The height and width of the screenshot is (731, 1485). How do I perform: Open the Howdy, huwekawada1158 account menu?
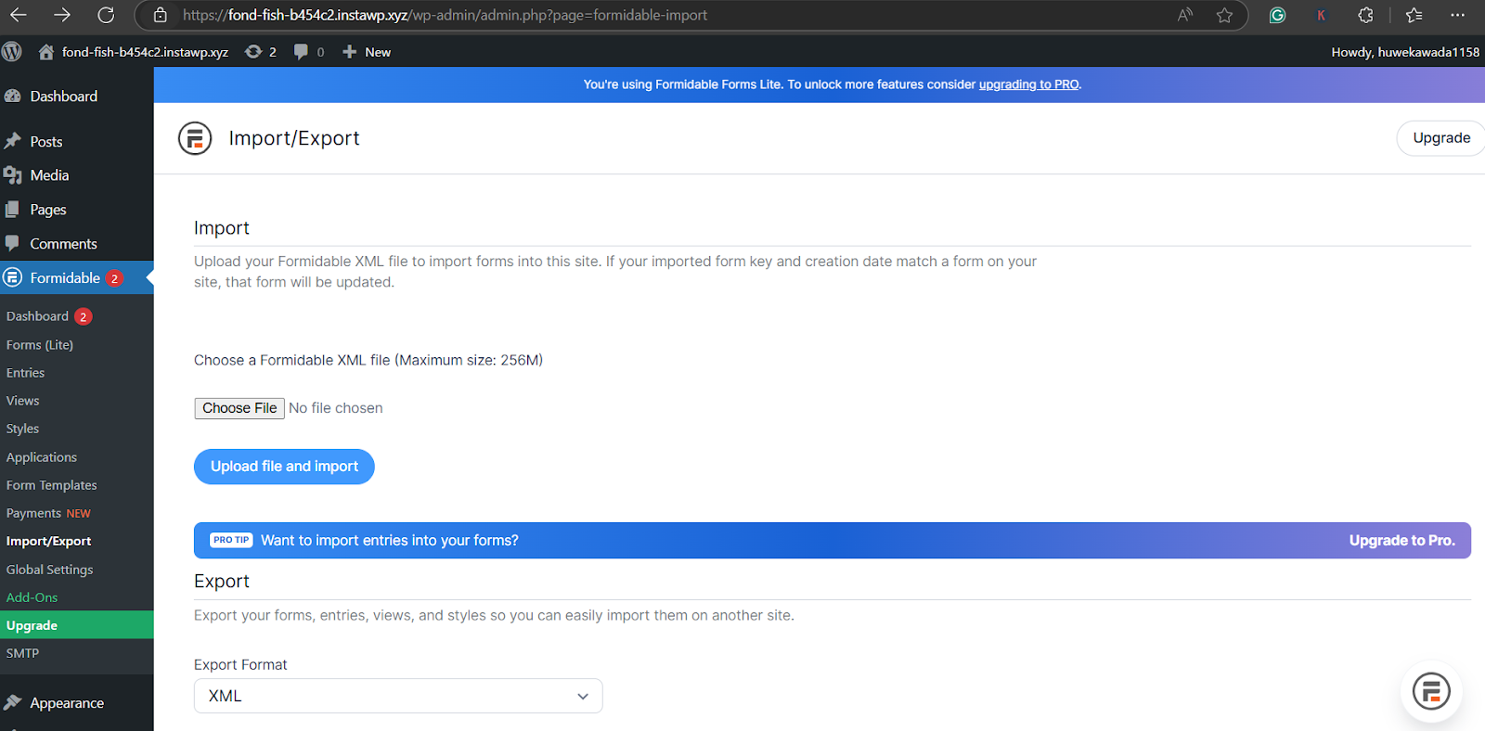(1405, 52)
